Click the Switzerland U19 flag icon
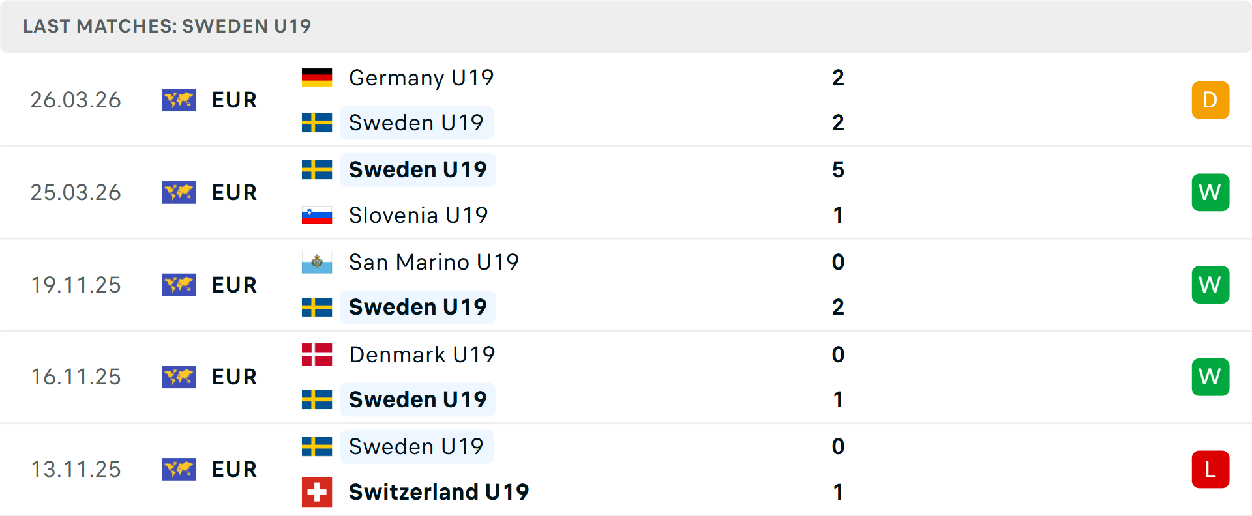This screenshot has width=1252, height=516. 317,492
